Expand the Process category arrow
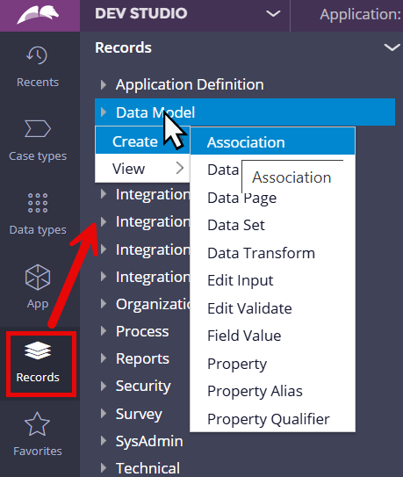403x477 pixels. pyautogui.click(x=104, y=331)
